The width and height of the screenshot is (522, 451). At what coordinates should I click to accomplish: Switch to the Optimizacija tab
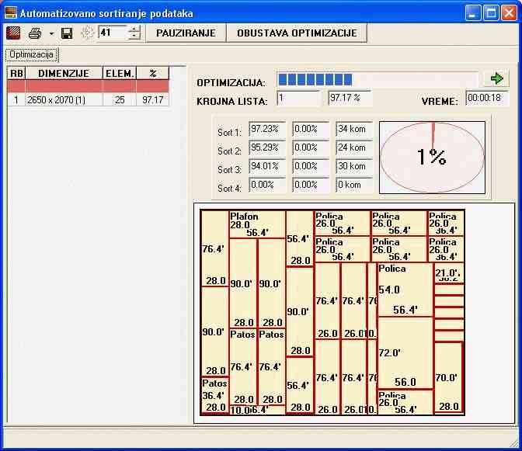tap(32, 54)
